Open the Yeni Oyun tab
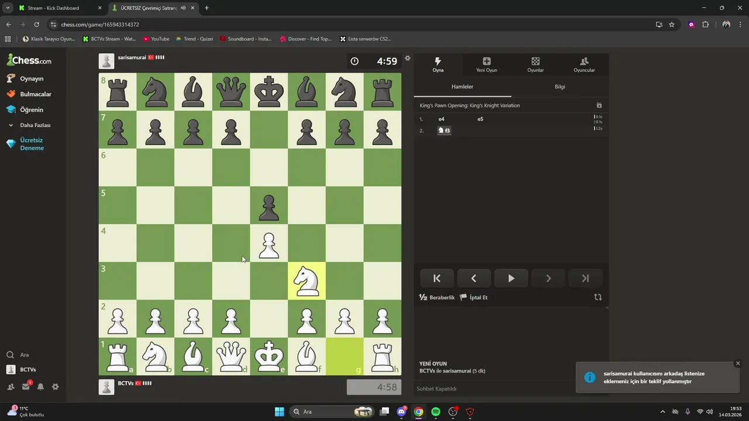The height and width of the screenshot is (421, 749). point(486,64)
